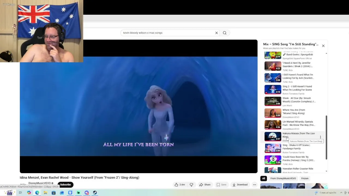Click the playlist scrollbar thumb

pos(326,137)
